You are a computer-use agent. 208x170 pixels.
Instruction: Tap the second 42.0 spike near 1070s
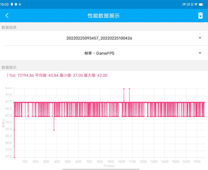129,89
